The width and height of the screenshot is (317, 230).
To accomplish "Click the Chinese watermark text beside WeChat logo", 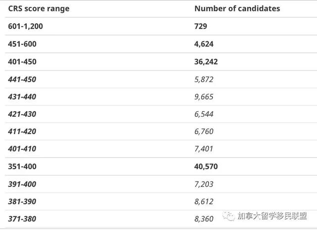I will [272, 216].
